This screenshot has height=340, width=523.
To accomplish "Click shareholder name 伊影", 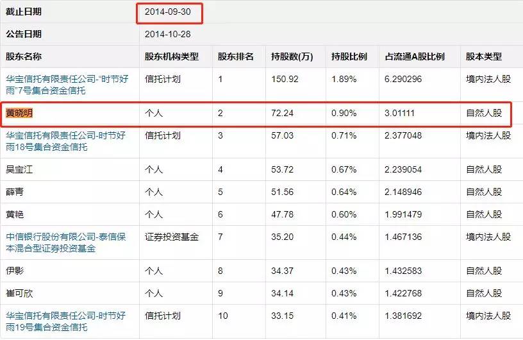I will pyautogui.click(x=15, y=271).
